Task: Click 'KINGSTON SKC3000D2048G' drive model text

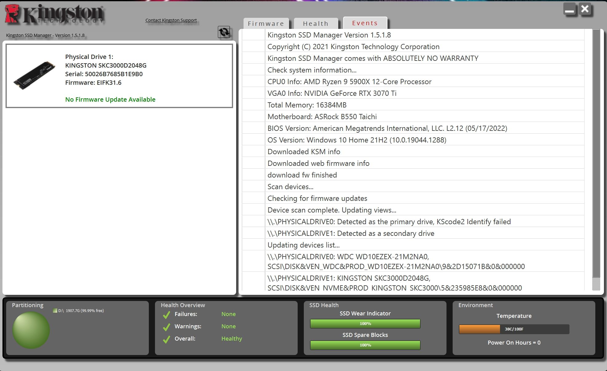Action: (106, 65)
